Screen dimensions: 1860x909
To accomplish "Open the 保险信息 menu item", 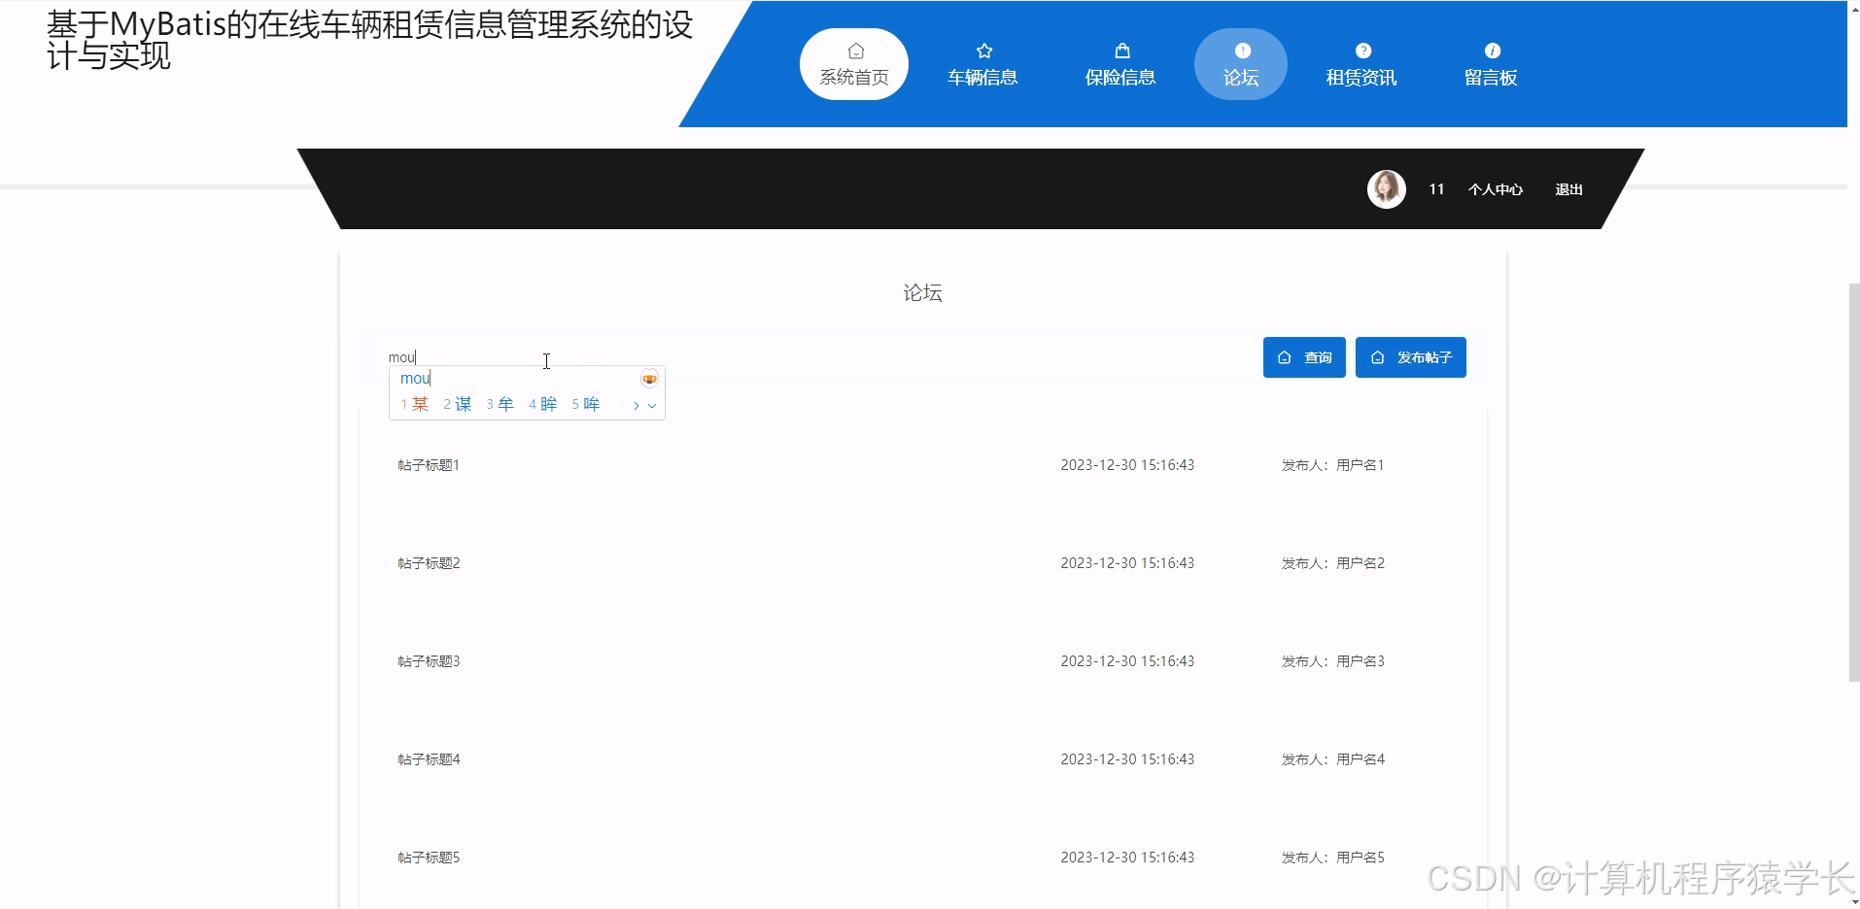I will (x=1120, y=64).
